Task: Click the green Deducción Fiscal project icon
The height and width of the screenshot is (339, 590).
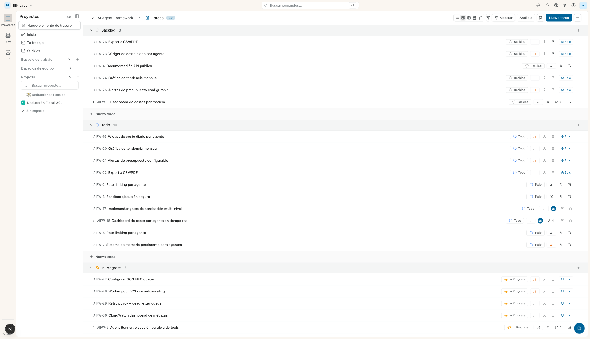Action: click(23, 103)
